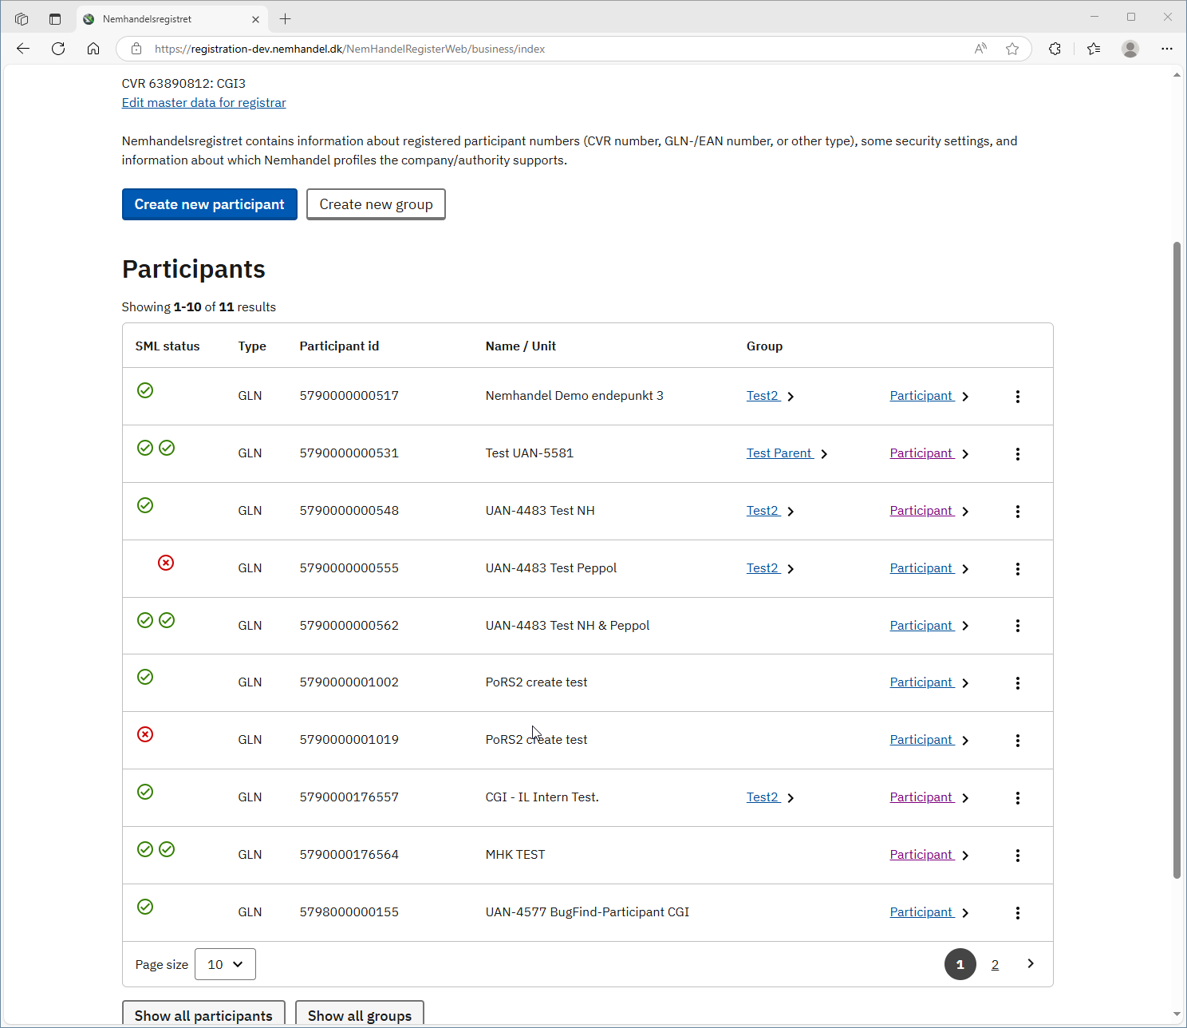Select UAN-4483 Test NH & Peppol name

567,626
